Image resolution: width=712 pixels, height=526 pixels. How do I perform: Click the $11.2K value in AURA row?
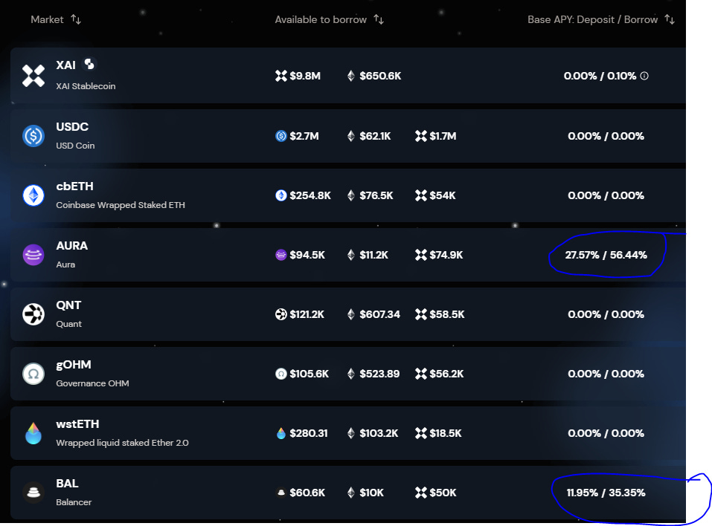[x=373, y=255]
